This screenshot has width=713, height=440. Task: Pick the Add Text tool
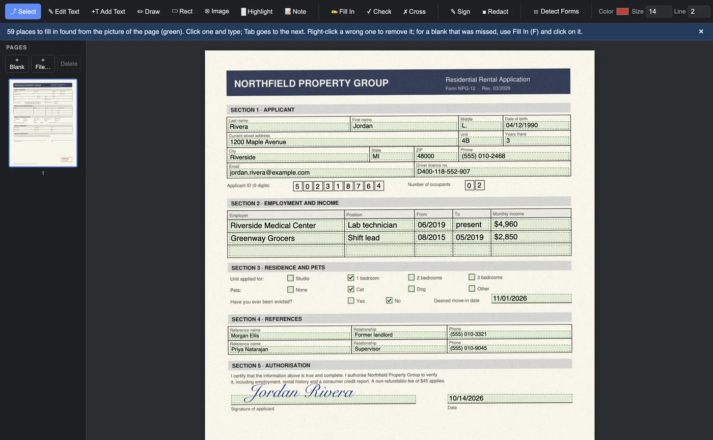pos(108,11)
